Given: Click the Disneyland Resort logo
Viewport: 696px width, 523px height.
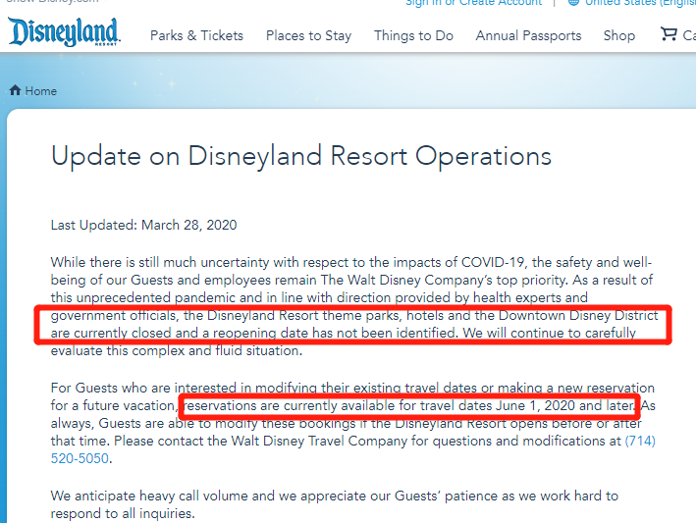Looking at the screenshot, I should coord(65,31).
